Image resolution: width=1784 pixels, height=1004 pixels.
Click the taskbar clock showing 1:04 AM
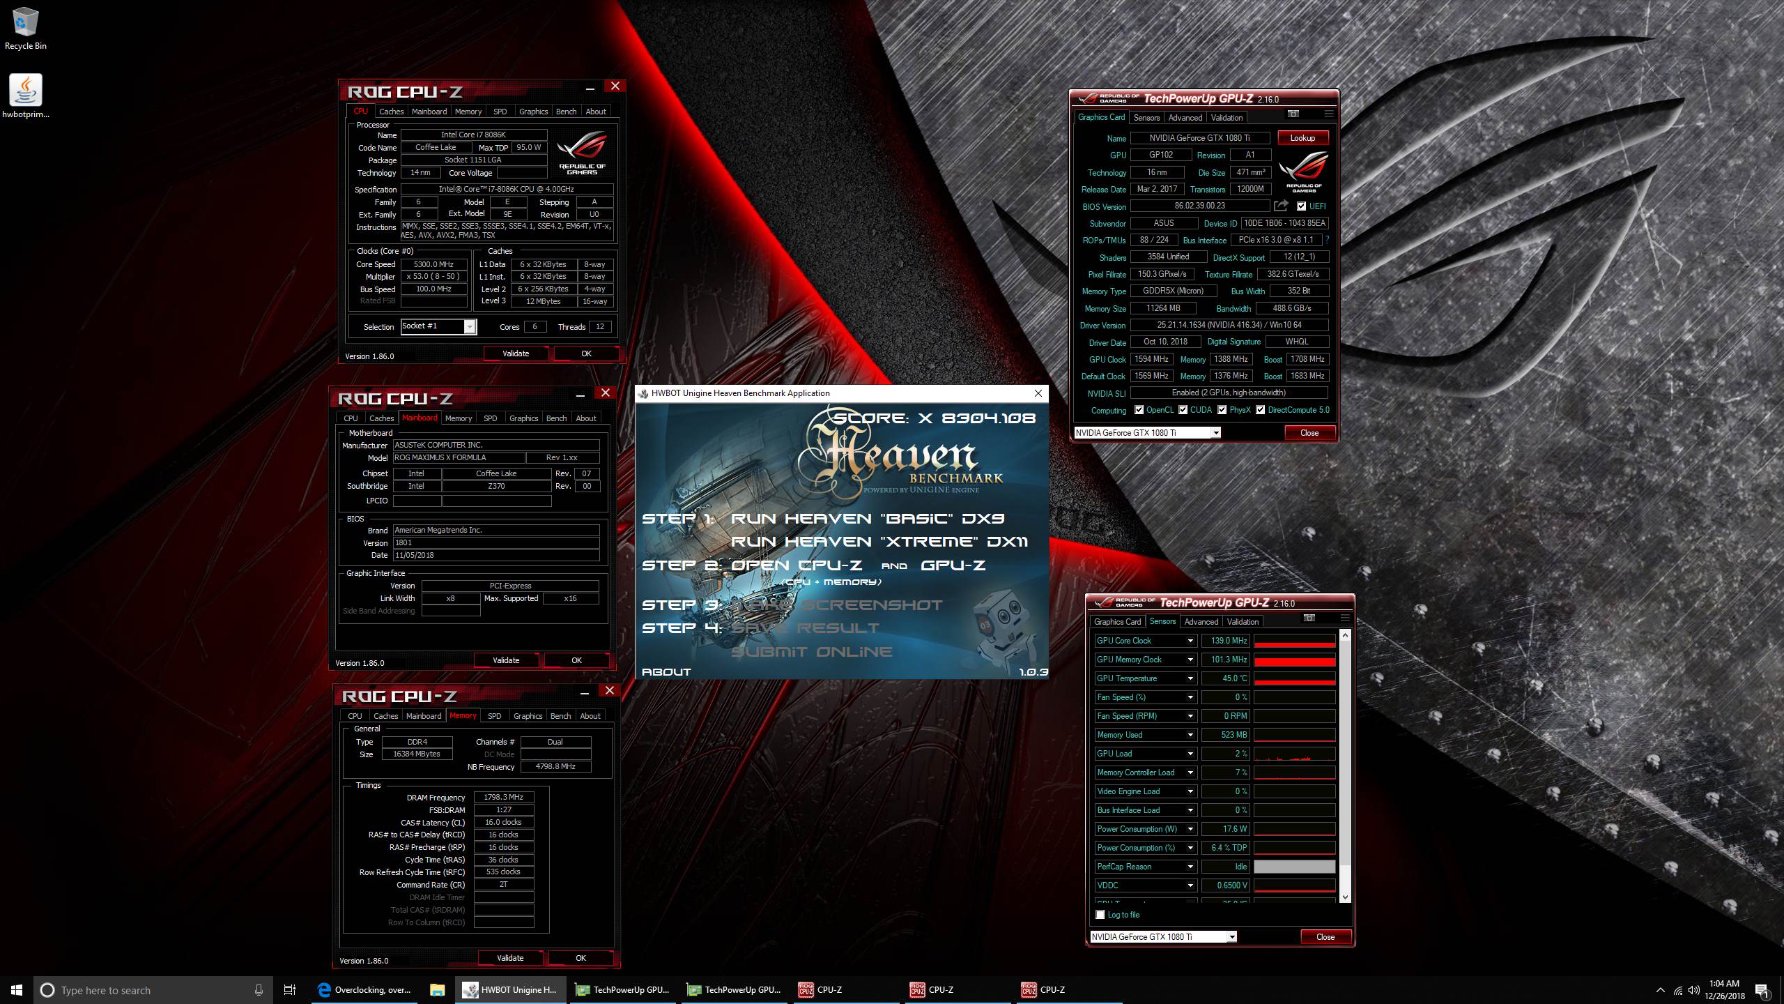point(1725,990)
